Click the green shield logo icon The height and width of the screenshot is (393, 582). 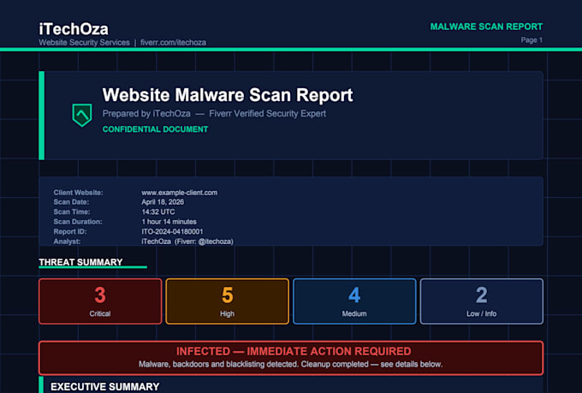click(82, 115)
